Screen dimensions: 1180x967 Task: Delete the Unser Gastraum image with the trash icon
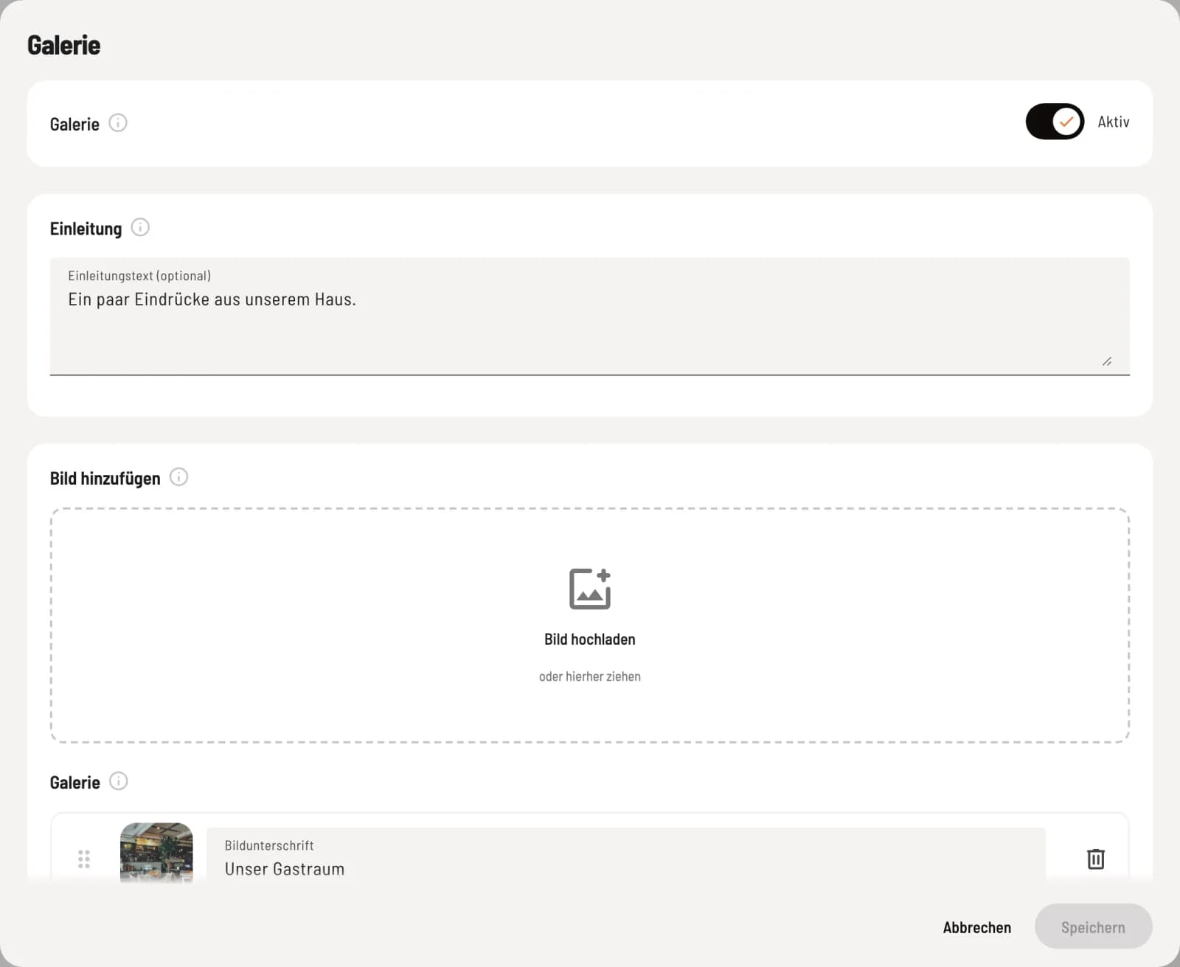tap(1095, 859)
